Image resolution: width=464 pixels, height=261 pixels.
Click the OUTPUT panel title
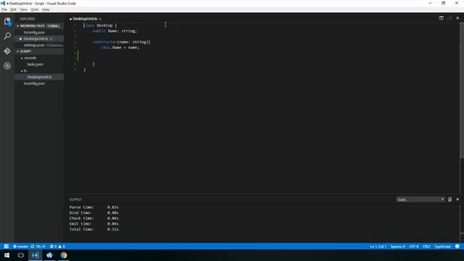tap(75, 199)
